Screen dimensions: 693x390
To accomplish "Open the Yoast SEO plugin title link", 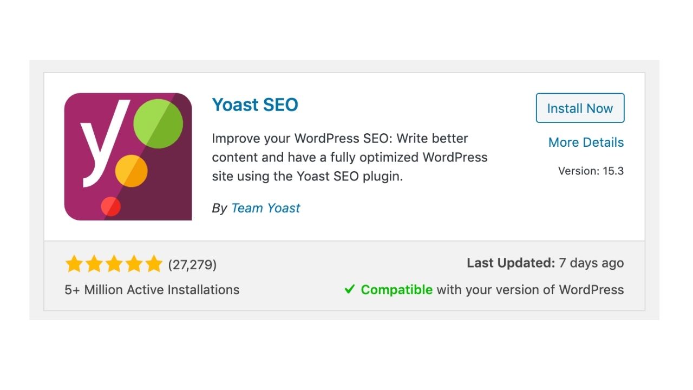I will coord(255,105).
